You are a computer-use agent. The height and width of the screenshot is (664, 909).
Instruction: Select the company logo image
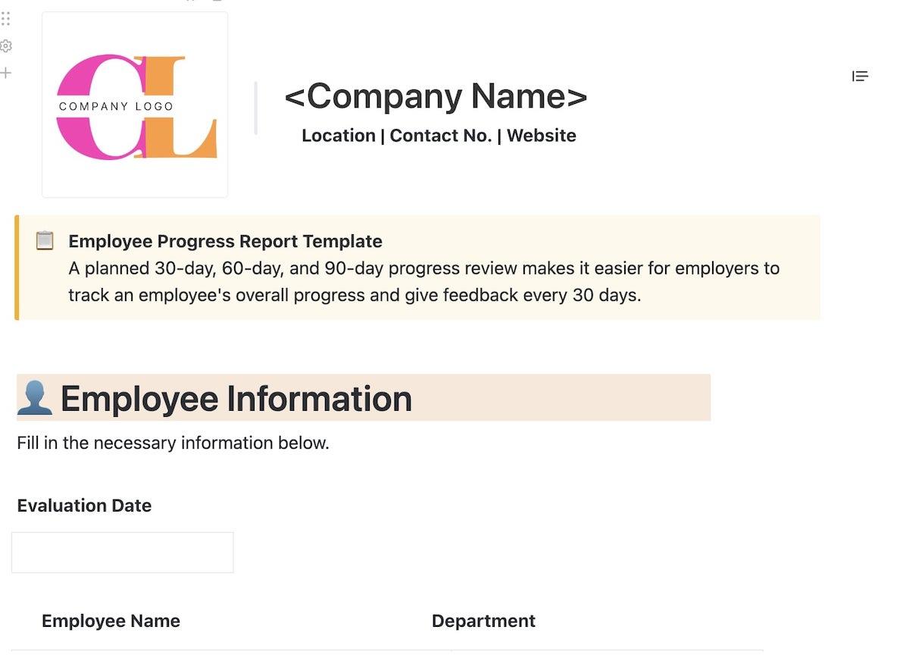point(135,105)
